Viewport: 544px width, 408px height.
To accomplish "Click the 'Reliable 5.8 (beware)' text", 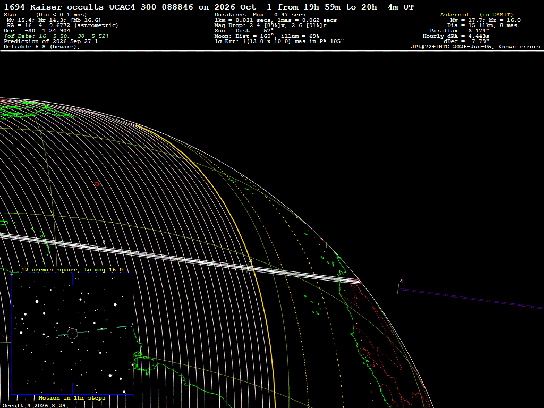I will pyautogui.click(x=41, y=47).
